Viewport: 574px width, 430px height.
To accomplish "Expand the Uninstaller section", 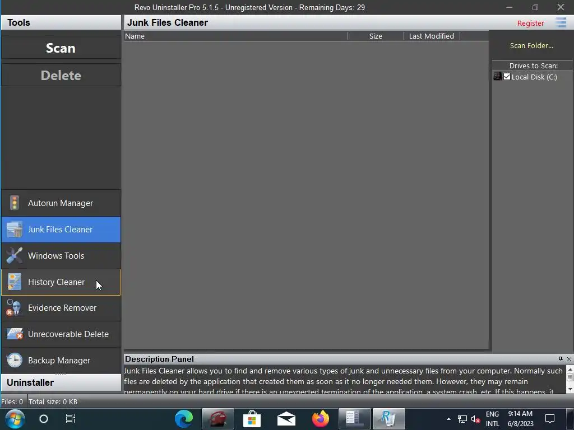I will coord(61,382).
